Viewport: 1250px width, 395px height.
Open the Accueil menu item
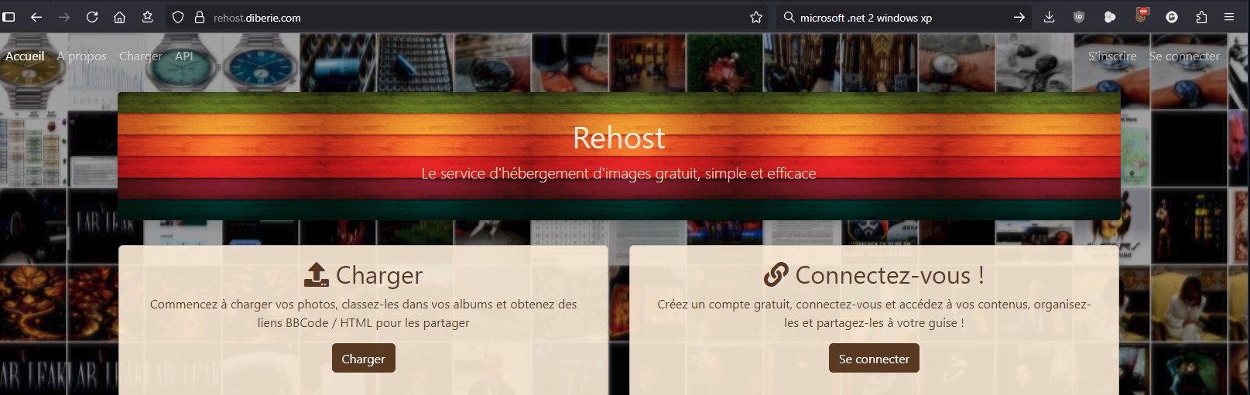(25, 56)
